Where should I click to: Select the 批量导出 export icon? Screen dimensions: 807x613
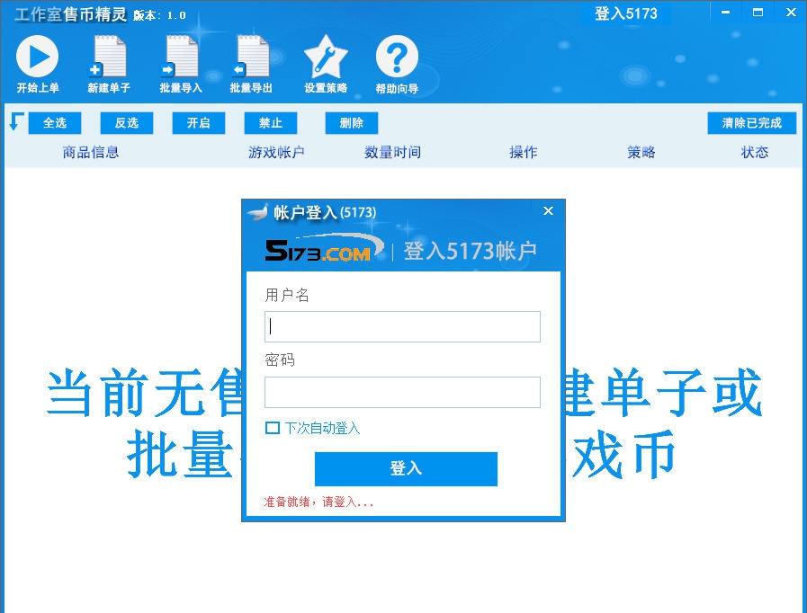point(251,56)
